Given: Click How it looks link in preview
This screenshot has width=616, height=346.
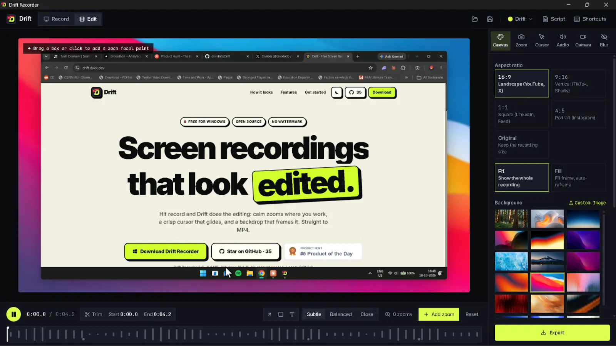Looking at the screenshot, I should click(x=261, y=92).
